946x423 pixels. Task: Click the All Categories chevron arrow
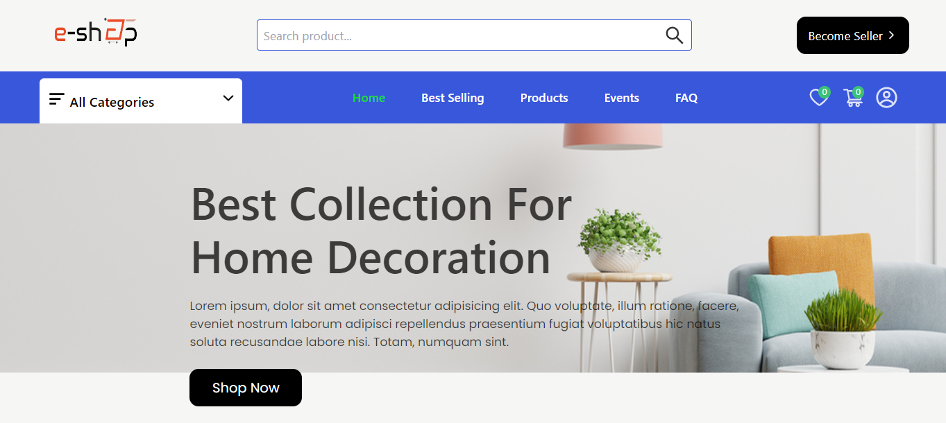coord(228,98)
